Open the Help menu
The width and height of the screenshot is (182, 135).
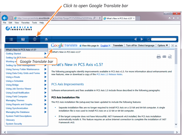(x=41, y=23)
